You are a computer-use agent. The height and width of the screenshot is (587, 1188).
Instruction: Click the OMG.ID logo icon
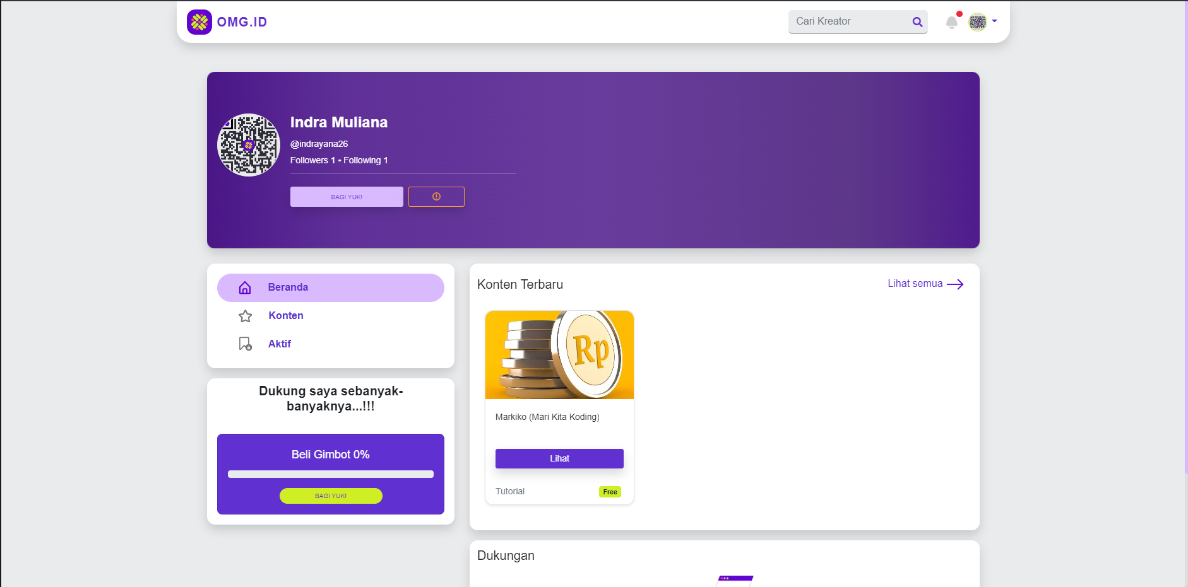pos(199,22)
